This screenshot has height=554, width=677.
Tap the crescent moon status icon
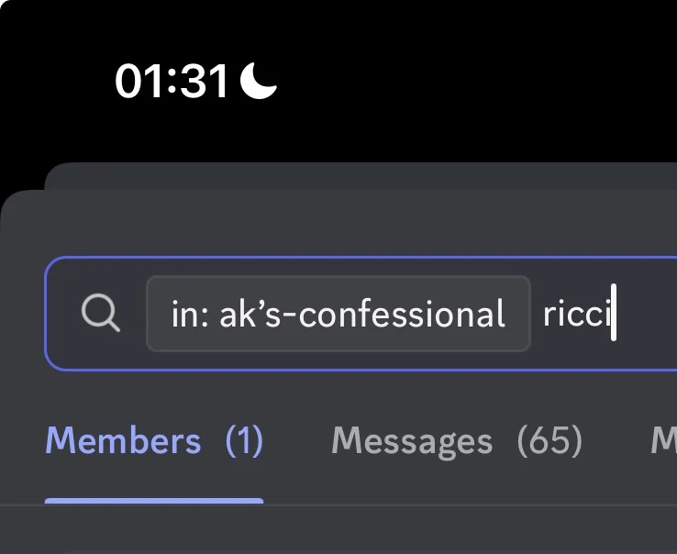click(258, 81)
